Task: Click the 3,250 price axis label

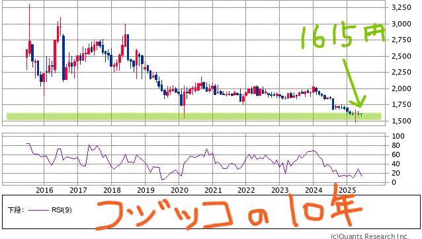Action: [401, 7]
